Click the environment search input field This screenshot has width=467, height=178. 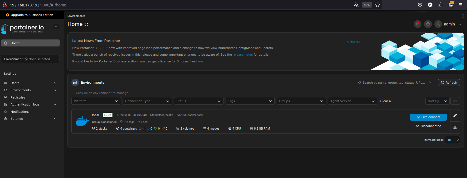click(394, 83)
